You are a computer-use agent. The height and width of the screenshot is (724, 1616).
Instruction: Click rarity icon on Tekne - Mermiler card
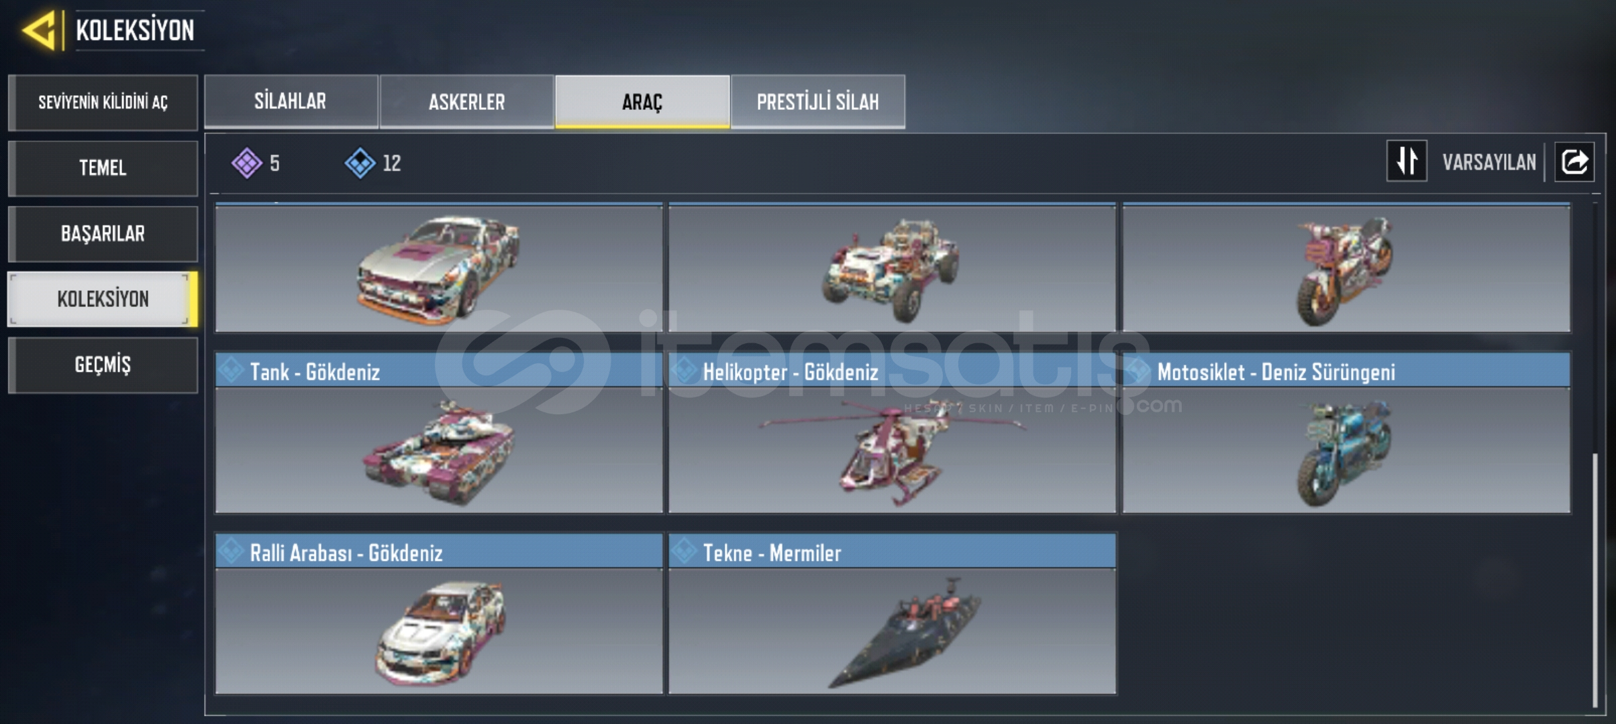pos(685,552)
